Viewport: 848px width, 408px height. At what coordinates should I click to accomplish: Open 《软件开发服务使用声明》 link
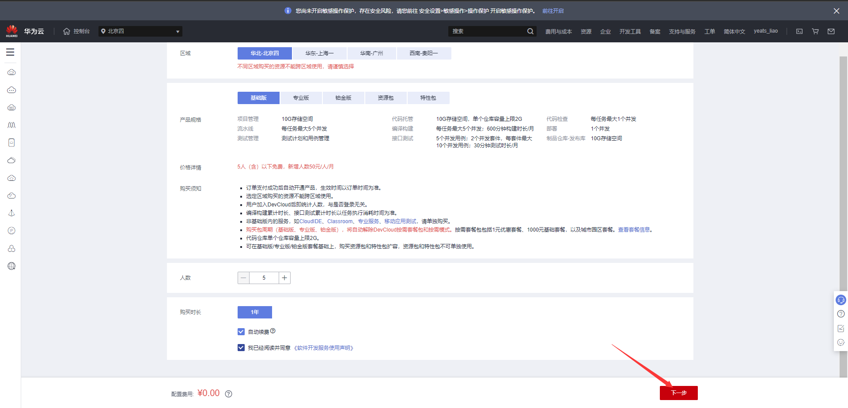click(324, 348)
